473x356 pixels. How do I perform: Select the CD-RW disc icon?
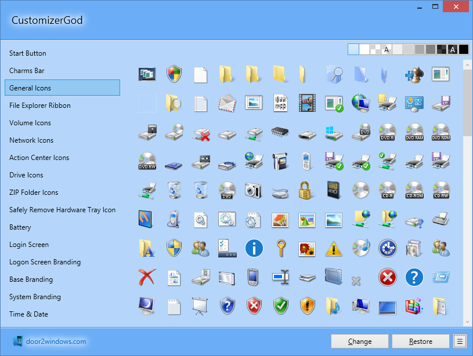tap(441, 190)
